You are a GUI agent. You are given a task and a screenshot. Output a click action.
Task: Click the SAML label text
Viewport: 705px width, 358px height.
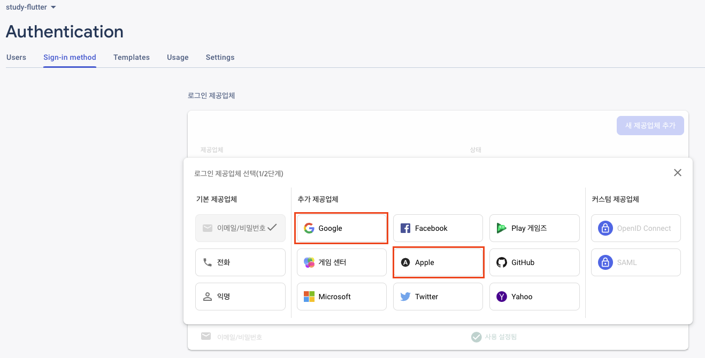(x=627, y=262)
